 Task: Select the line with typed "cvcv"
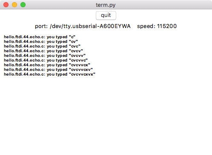43,51
